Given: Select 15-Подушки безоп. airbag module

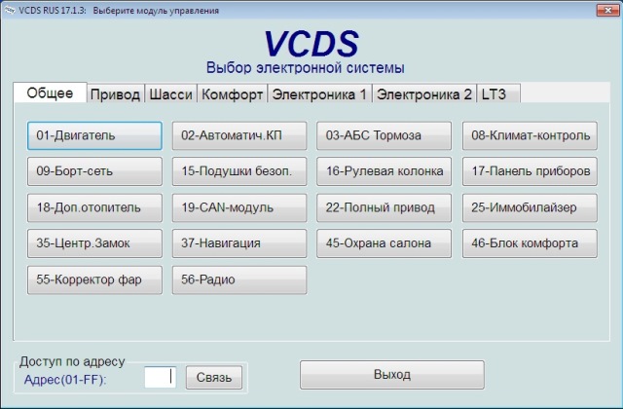Looking at the screenshot, I should pyautogui.click(x=239, y=171).
